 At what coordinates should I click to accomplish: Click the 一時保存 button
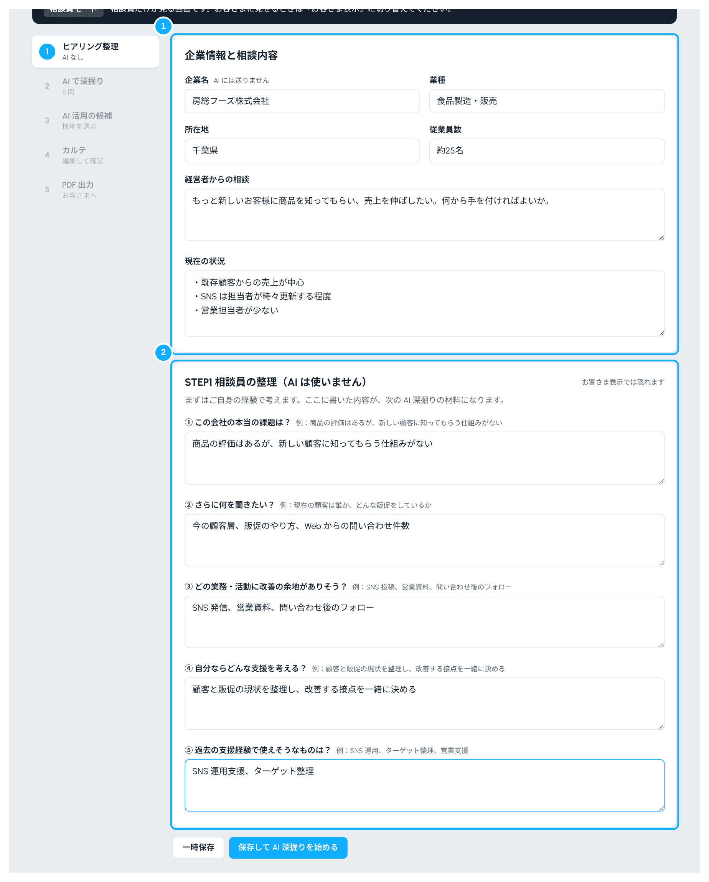pos(198,847)
